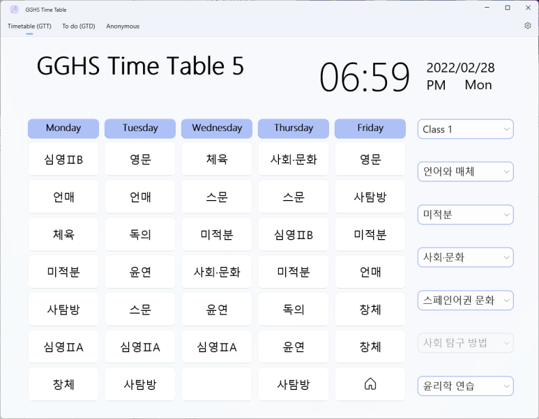Click Thursday's 심영ⅡB cell
The height and width of the screenshot is (419, 539).
tap(294, 234)
